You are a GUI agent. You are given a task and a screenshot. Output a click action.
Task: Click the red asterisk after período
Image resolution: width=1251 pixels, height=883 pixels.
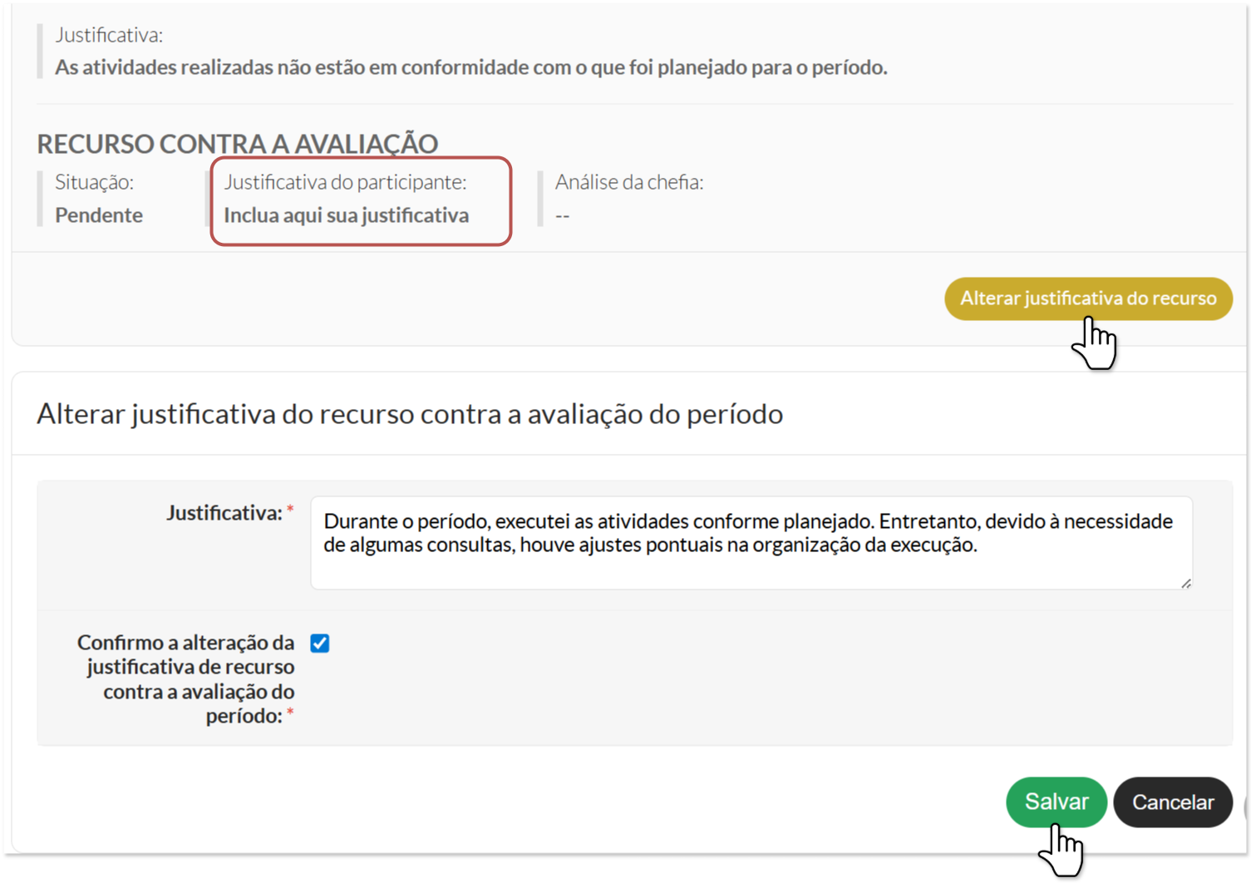pos(290,713)
